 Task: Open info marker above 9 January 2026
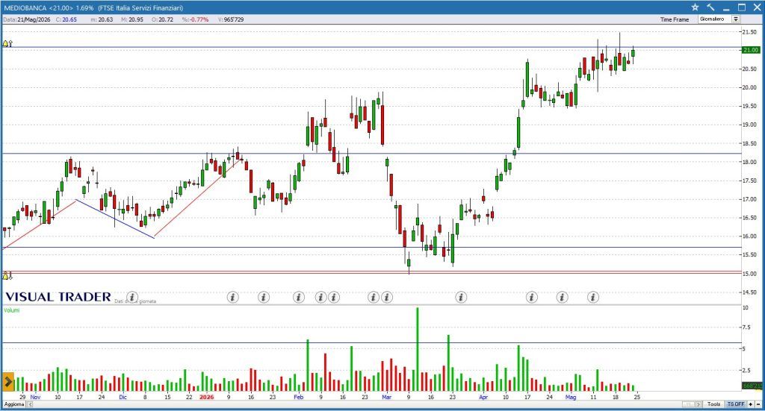233,297
